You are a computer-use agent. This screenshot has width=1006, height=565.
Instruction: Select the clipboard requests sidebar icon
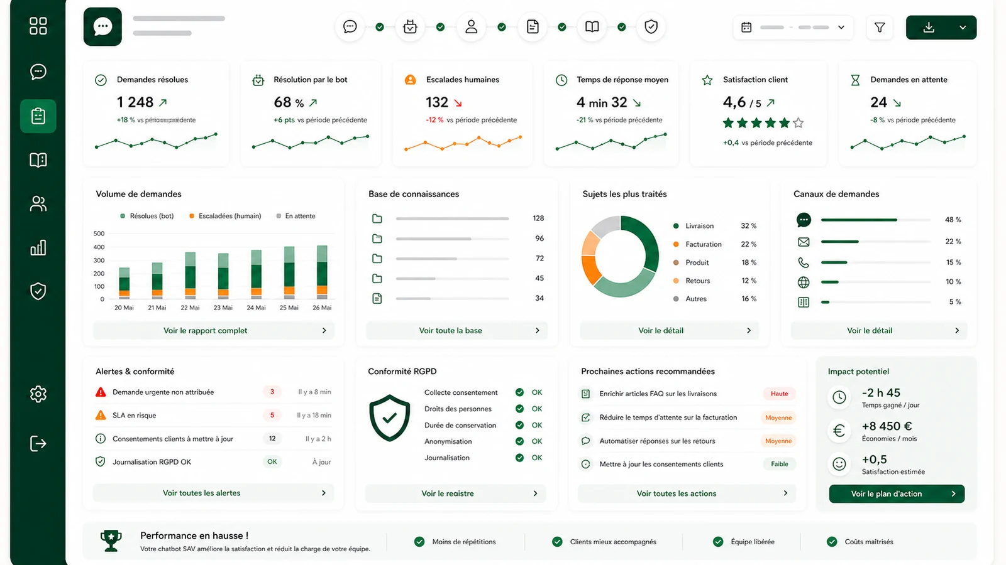[38, 116]
